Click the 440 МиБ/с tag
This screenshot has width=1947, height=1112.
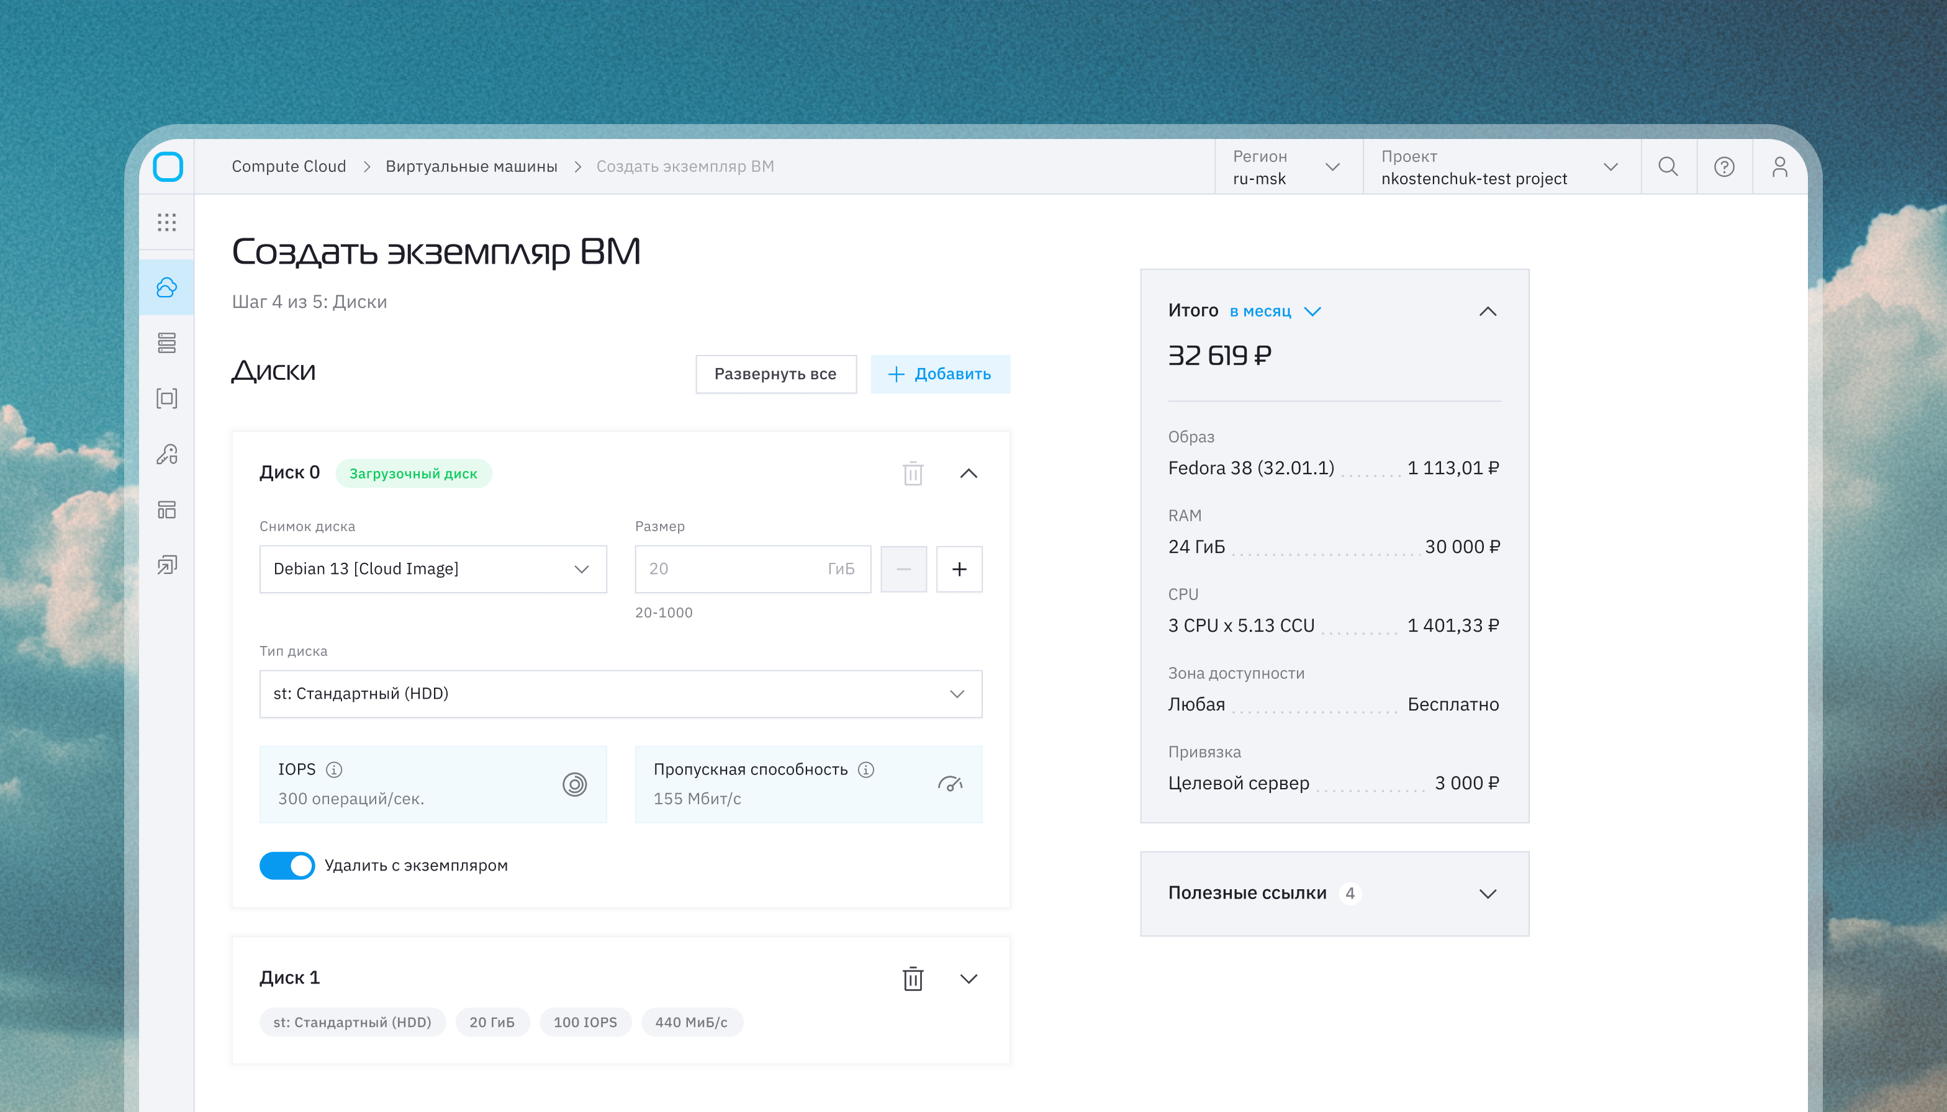pyautogui.click(x=692, y=1022)
